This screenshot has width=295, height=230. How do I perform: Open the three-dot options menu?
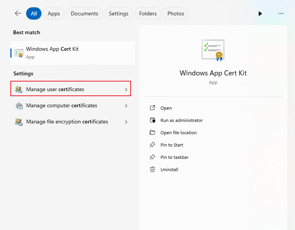pos(281,13)
